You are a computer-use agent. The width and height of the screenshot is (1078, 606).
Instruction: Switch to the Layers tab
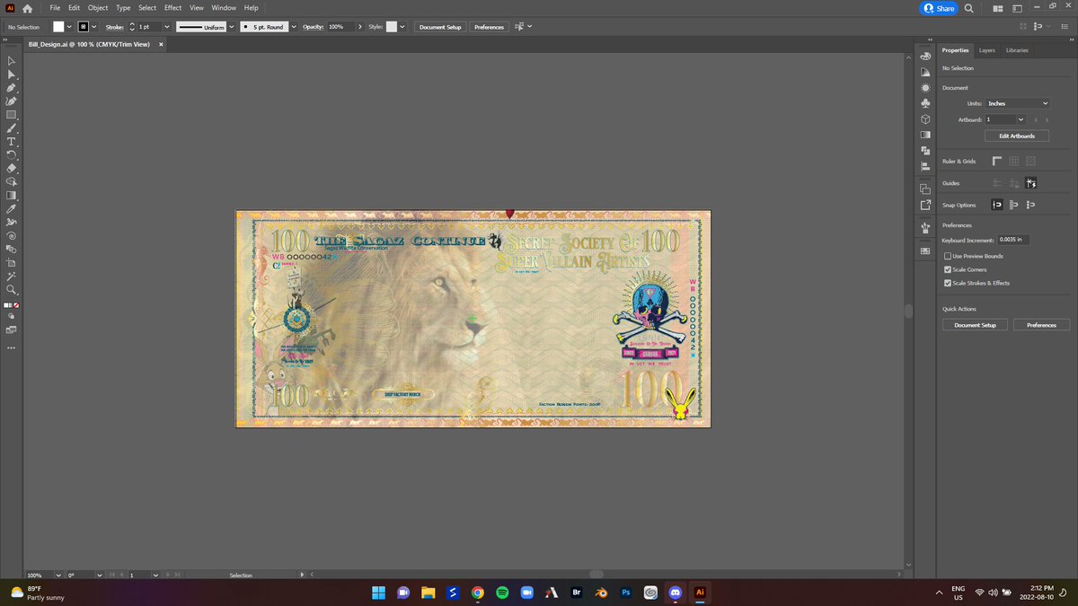[987, 50]
